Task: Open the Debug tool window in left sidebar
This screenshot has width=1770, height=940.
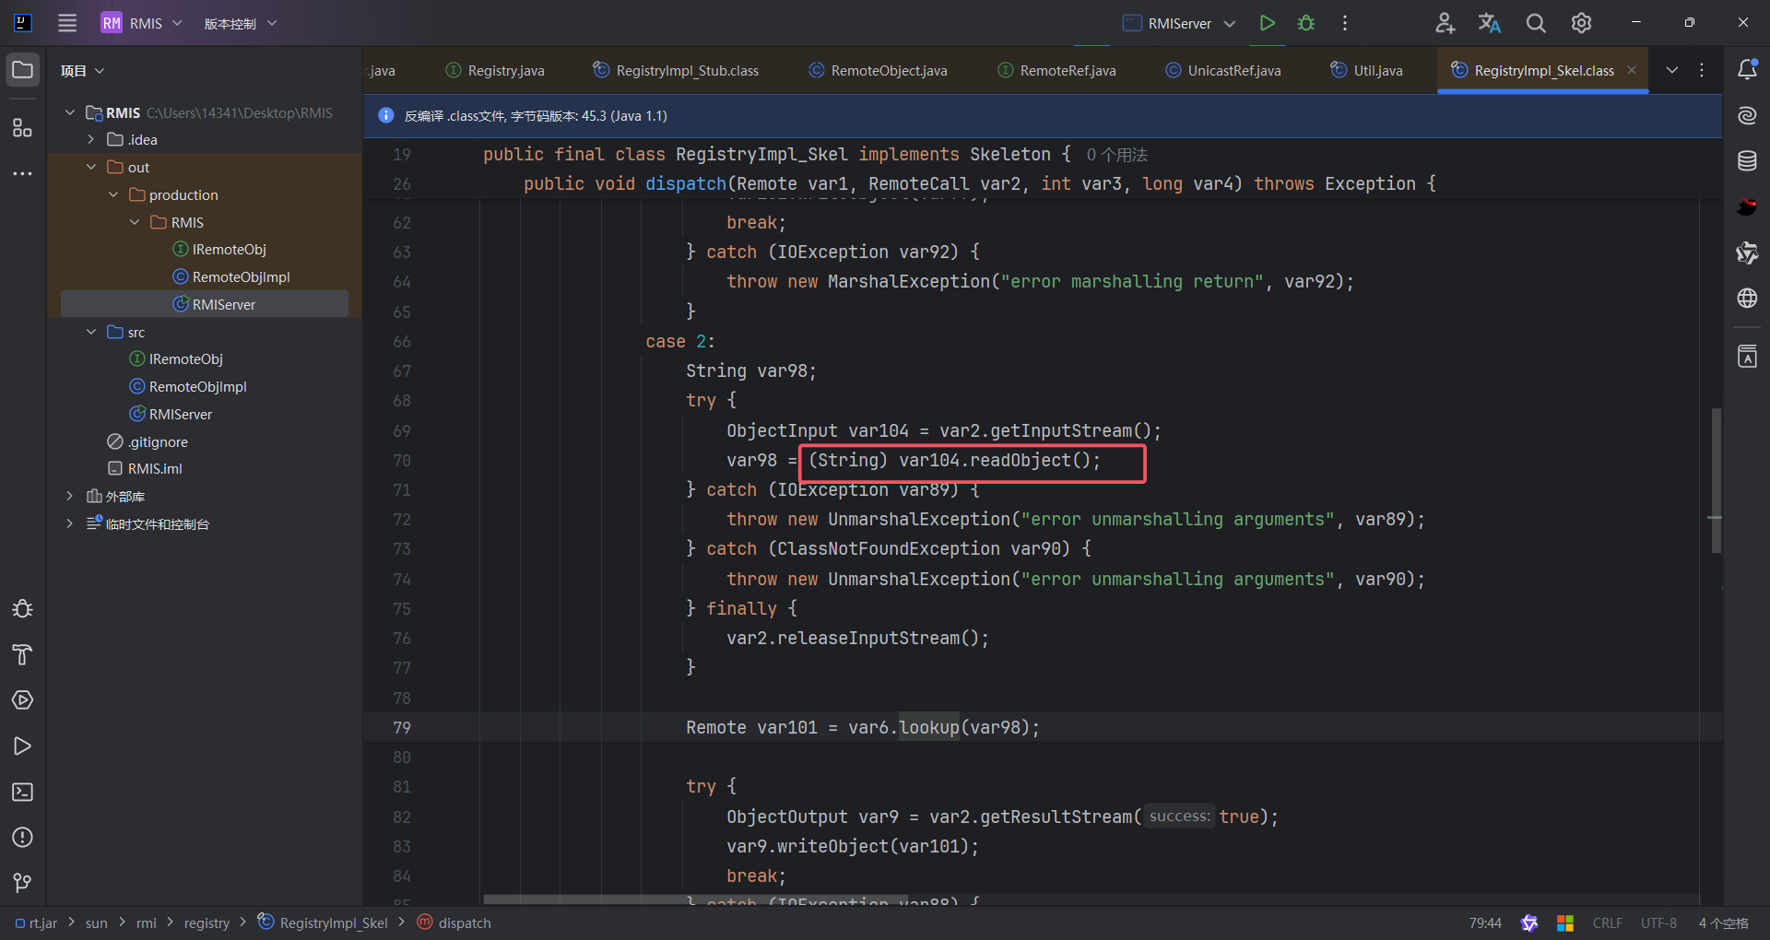Action: coord(23,608)
